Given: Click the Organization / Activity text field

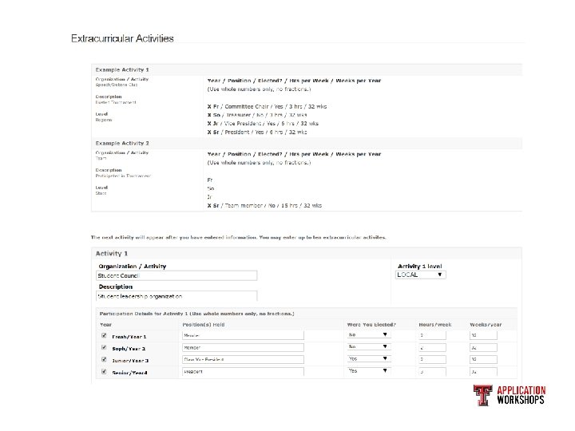Looking at the screenshot, I should click(x=176, y=275).
